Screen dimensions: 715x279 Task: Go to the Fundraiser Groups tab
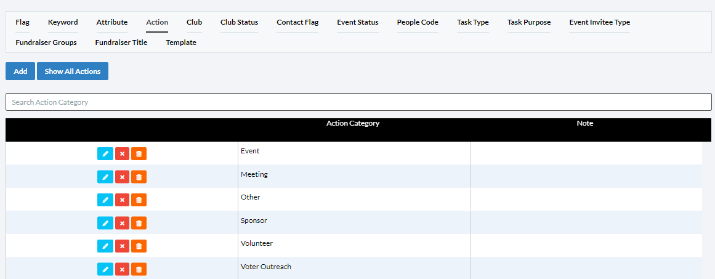[46, 43]
